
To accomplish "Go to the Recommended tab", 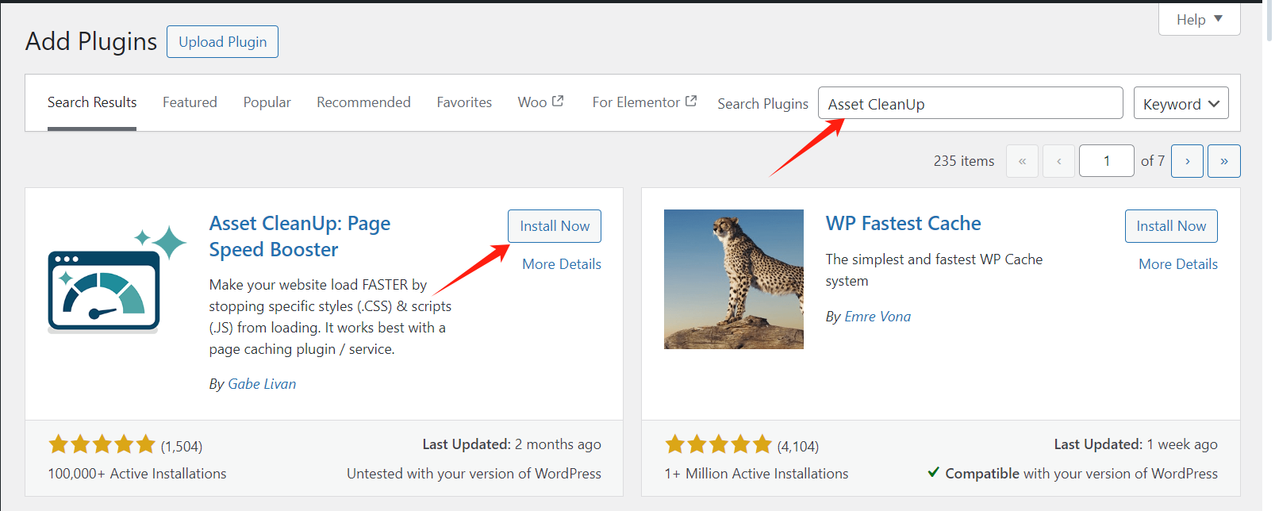I will point(363,102).
